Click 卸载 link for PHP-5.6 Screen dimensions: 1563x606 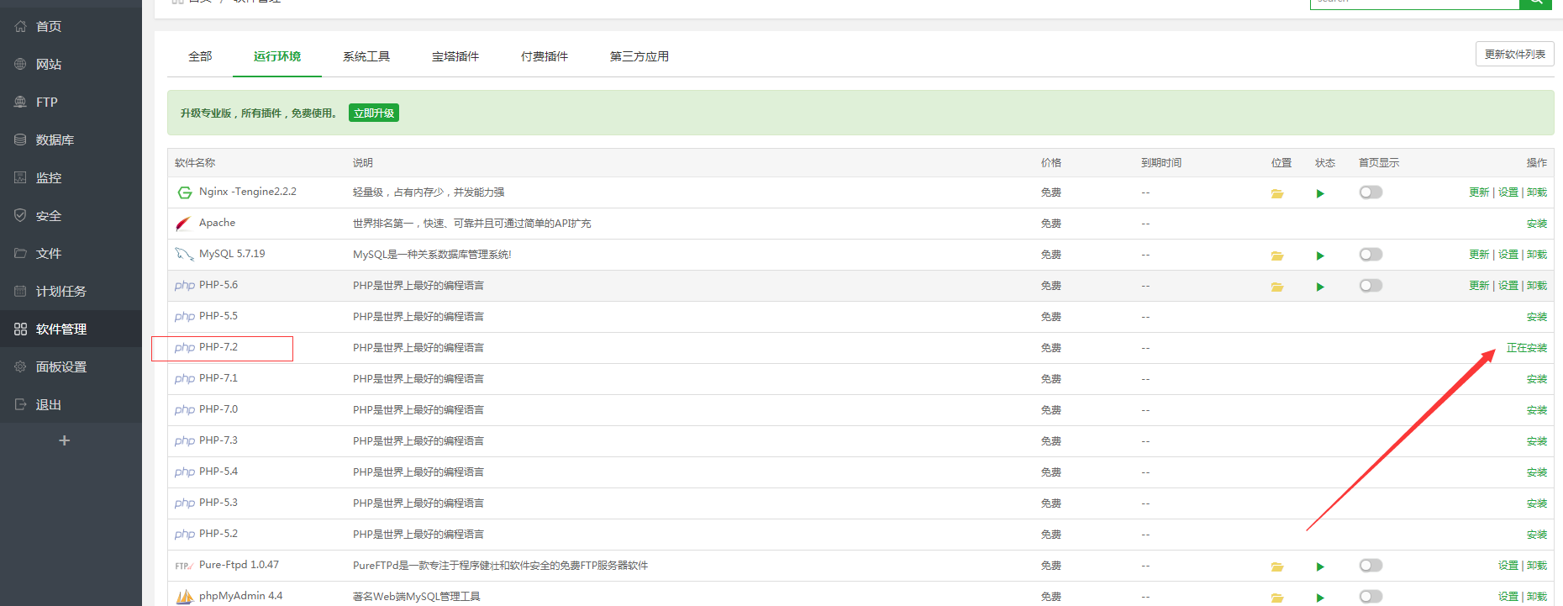1537,286
